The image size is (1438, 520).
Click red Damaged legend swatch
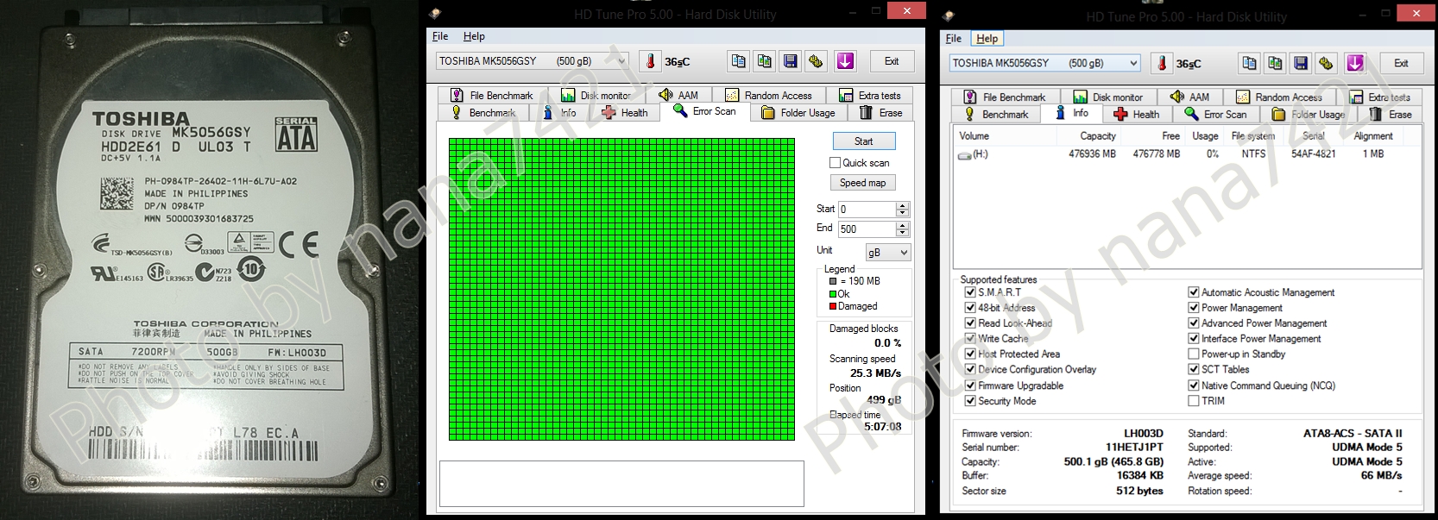[x=833, y=306]
